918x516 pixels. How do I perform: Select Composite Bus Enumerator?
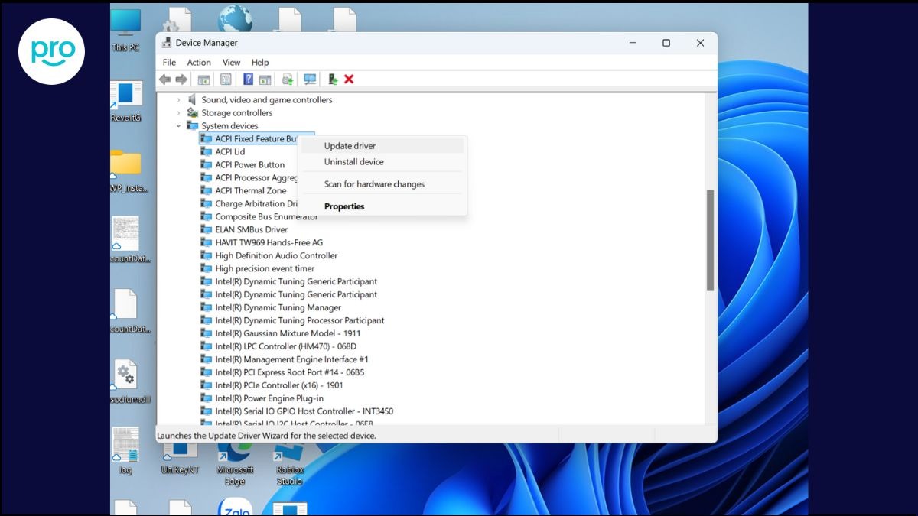coord(266,217)
